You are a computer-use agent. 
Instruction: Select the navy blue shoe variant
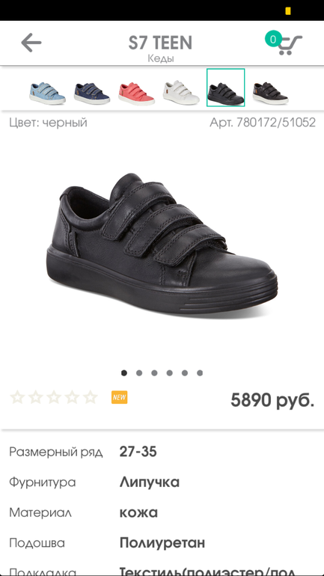(x=92, y=94)
